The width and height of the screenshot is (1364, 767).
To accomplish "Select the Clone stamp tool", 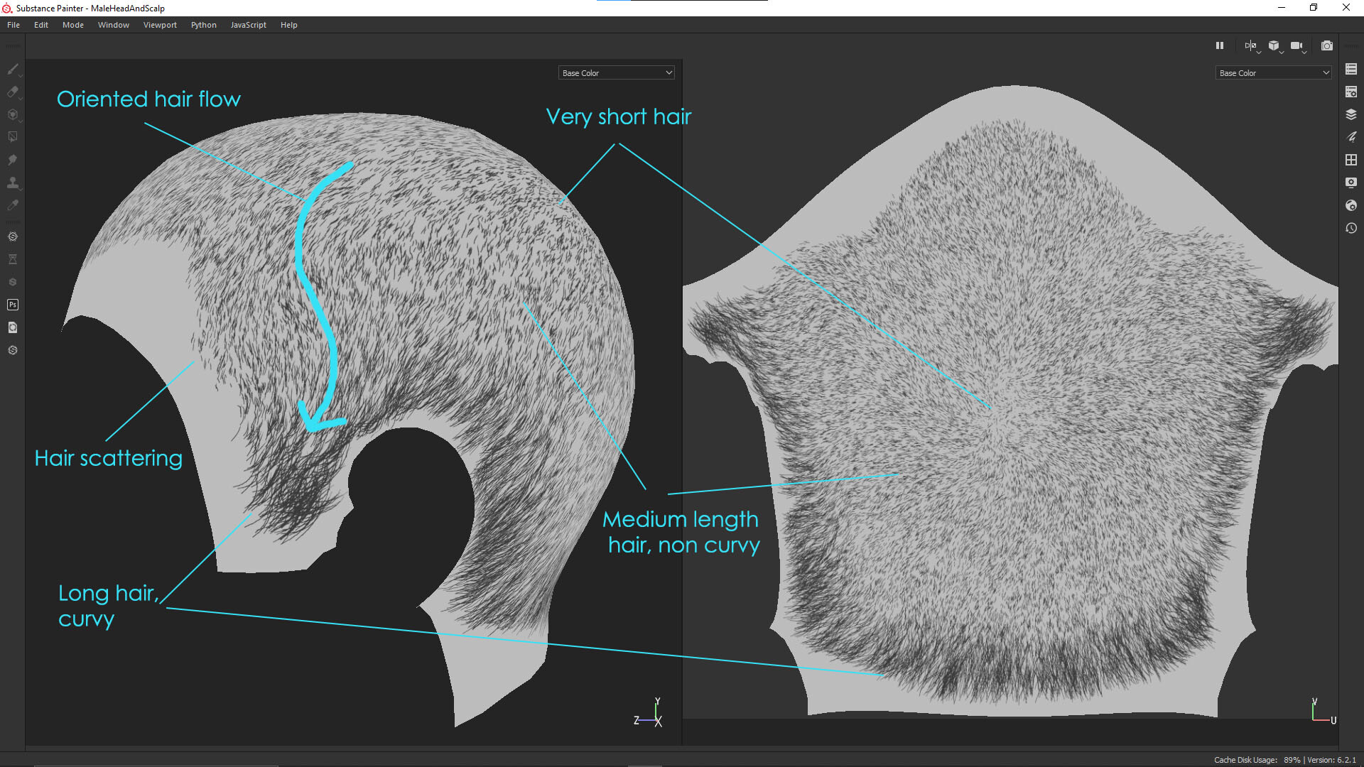I will (x=13, y=183).
